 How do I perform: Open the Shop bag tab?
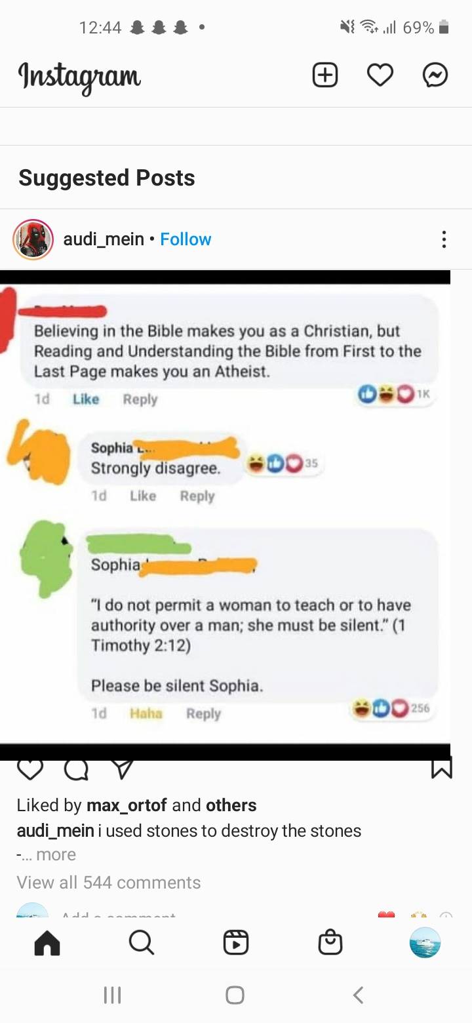click(x=330, y=942)
